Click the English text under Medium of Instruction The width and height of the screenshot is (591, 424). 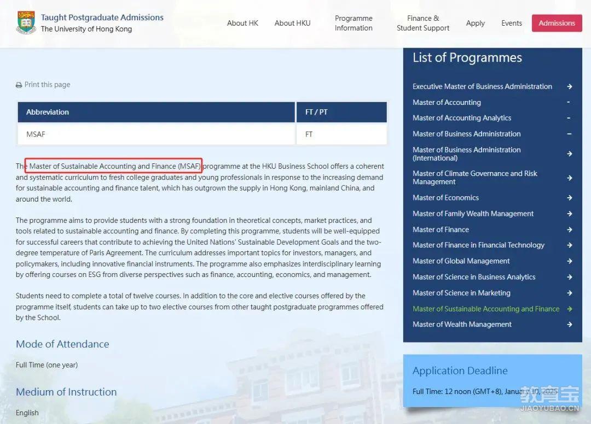(27, 413)
